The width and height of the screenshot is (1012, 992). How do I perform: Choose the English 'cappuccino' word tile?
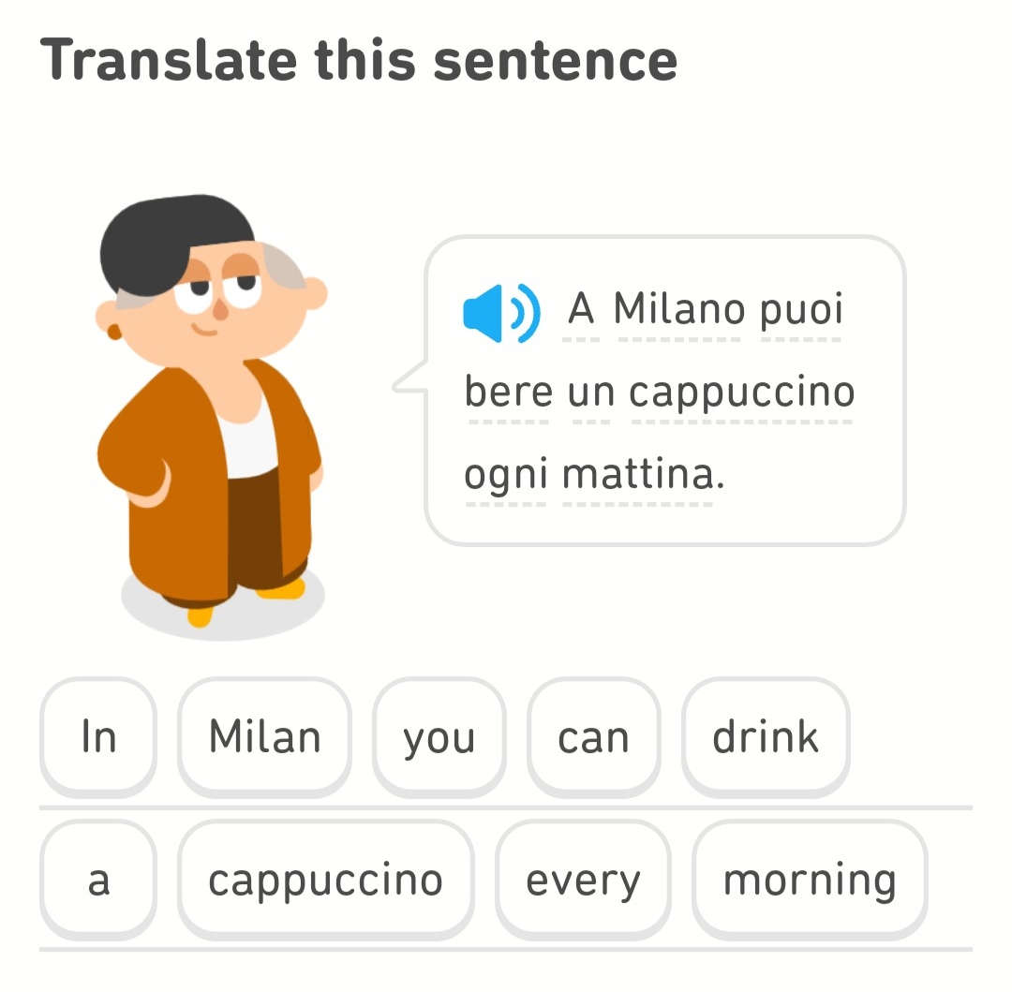coord(325,881)
